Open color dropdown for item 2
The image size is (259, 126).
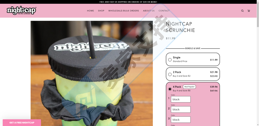pyautogui.click(x=181, y=109)
